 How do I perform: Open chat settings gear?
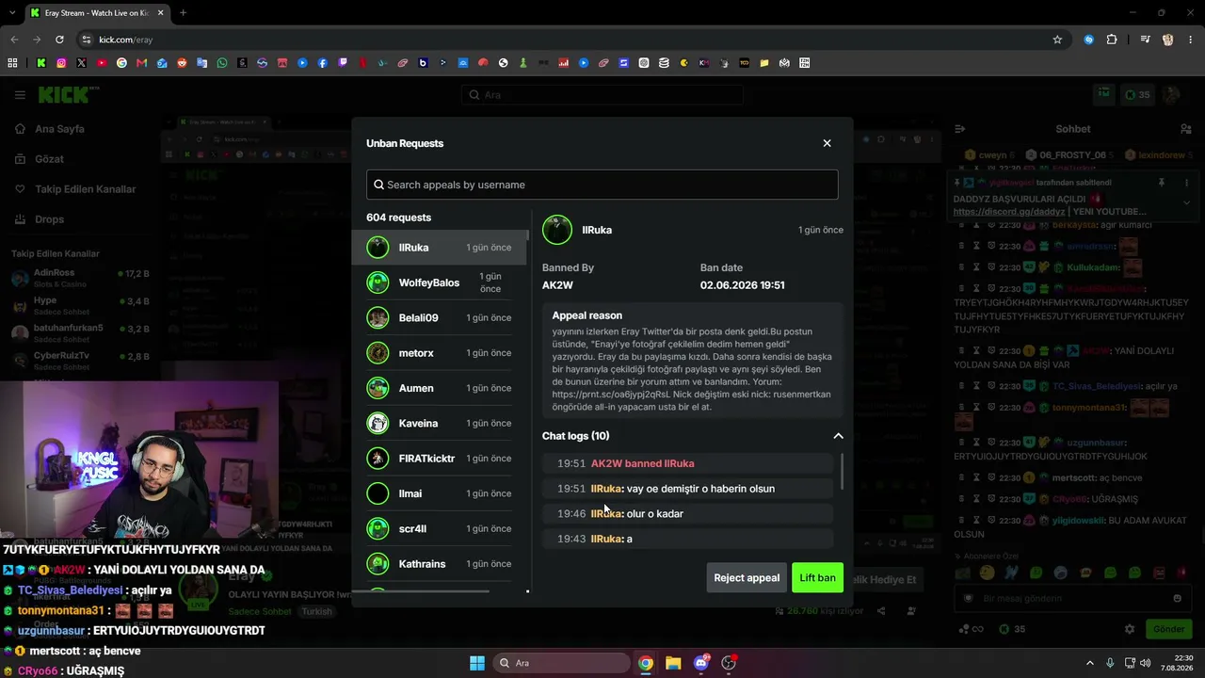coord(1130,629)
